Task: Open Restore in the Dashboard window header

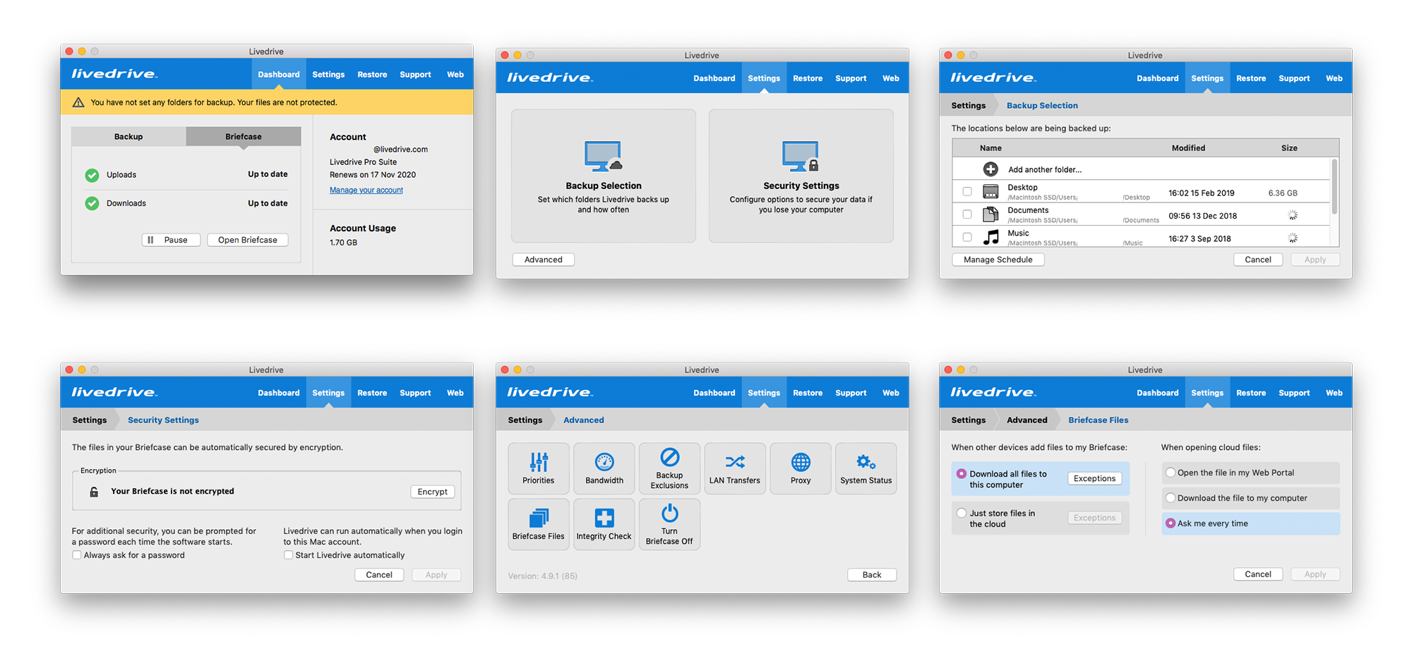Action: pos(372,74)
